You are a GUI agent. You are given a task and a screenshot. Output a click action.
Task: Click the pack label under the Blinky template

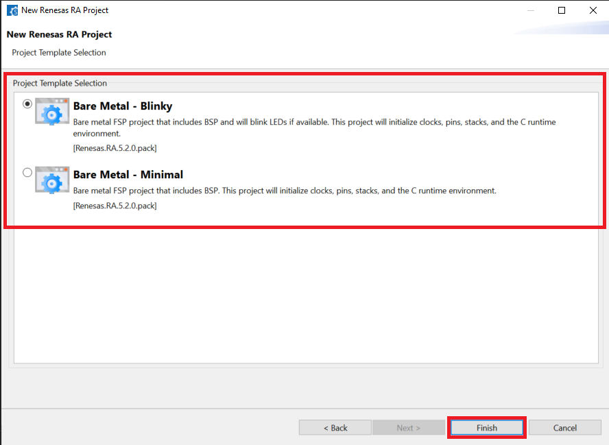[115, 147]
